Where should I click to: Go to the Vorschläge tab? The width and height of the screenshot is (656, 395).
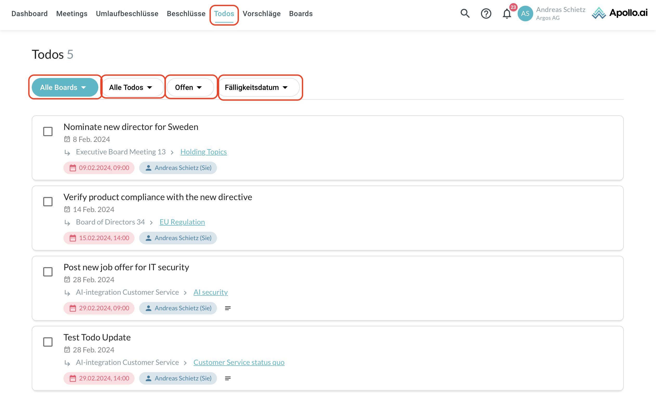[x=261, y=14]
